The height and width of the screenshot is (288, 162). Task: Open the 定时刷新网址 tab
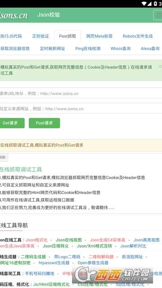pyautogui.click(x=53, y=49)
